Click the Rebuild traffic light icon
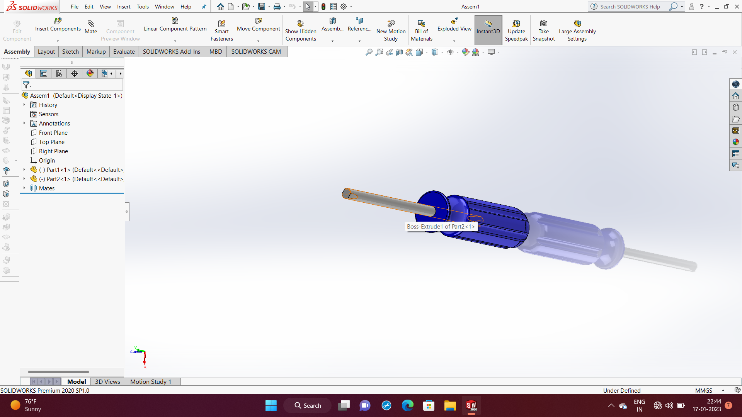Image resolution: width=742 pixels, height=417 pixels. pos(323,7)
